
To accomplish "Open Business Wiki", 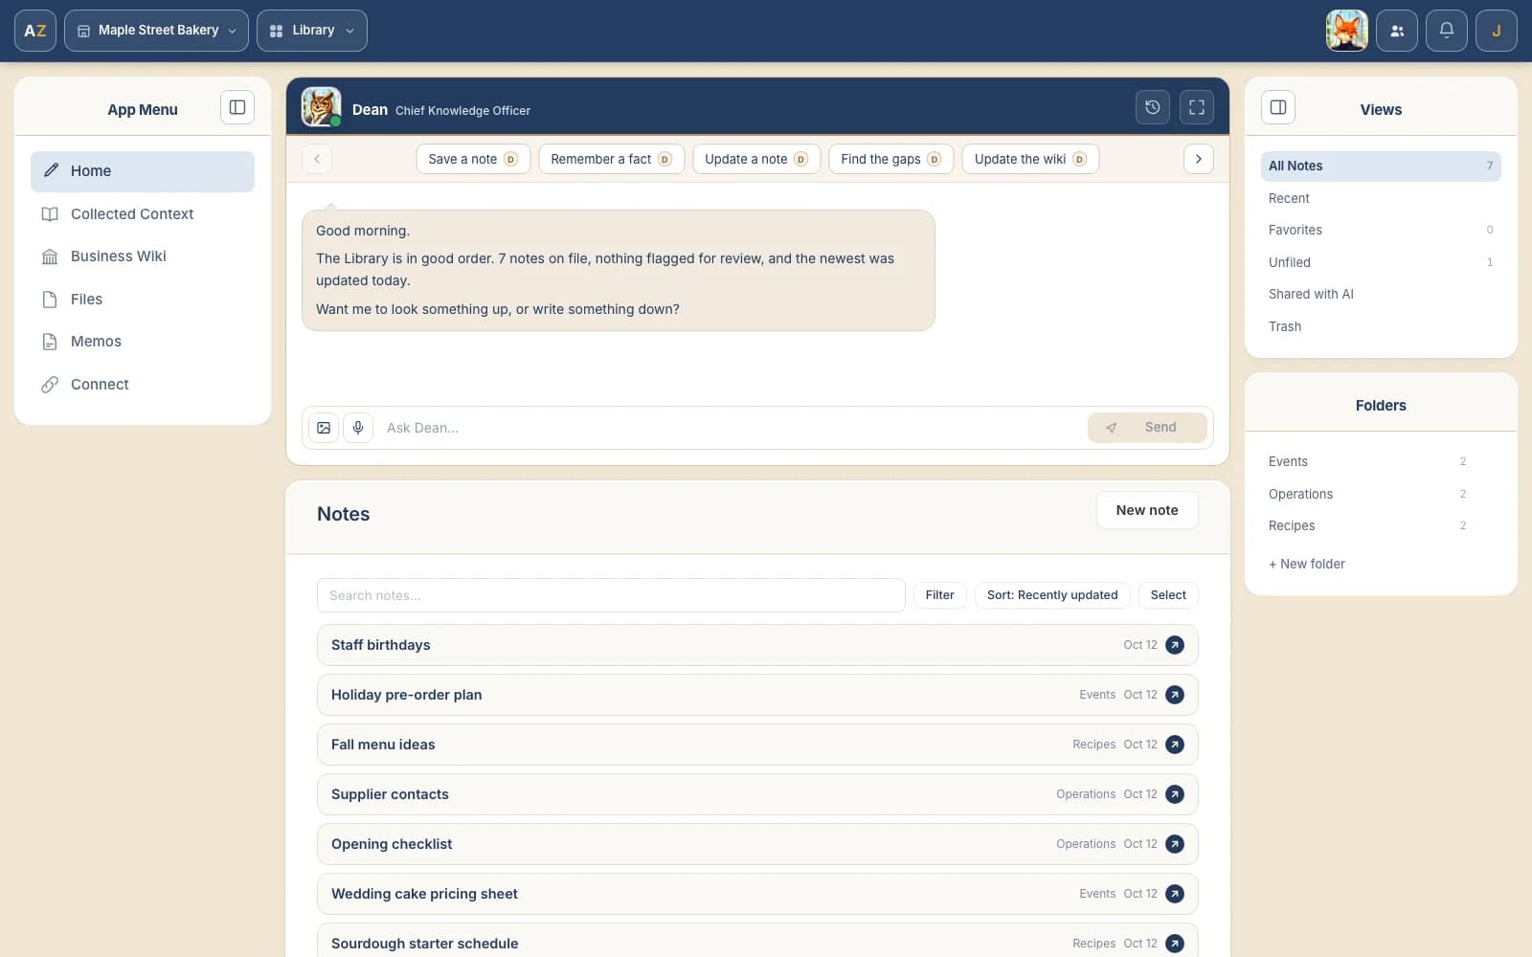I will pyautogui.click(x=143, y=256).
